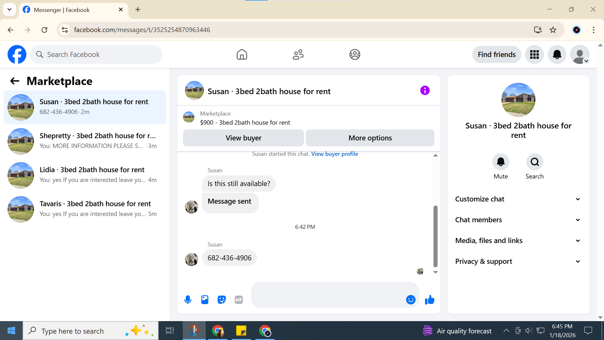Viewport: 604px width, 340px height.
Task: Toggle conversation information panel with purple icon
Action: click(x=425, y=91)
